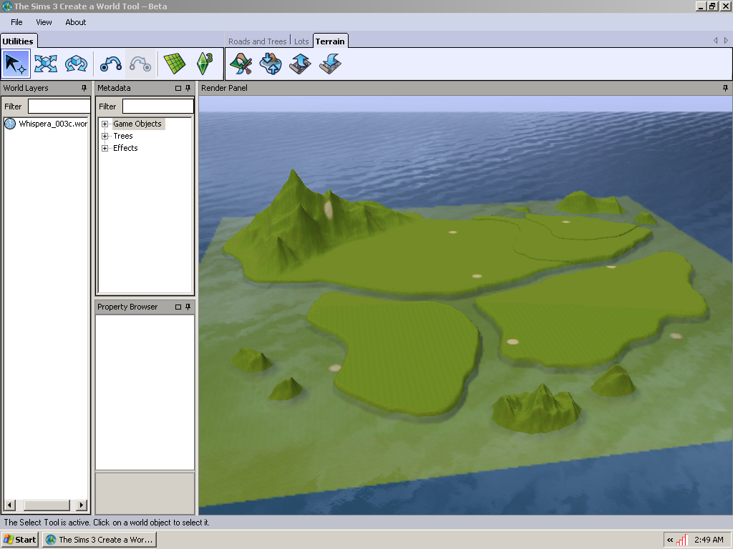733x549 pixels.
Task: Click the Windows Start button
Action: coord(19,540)
